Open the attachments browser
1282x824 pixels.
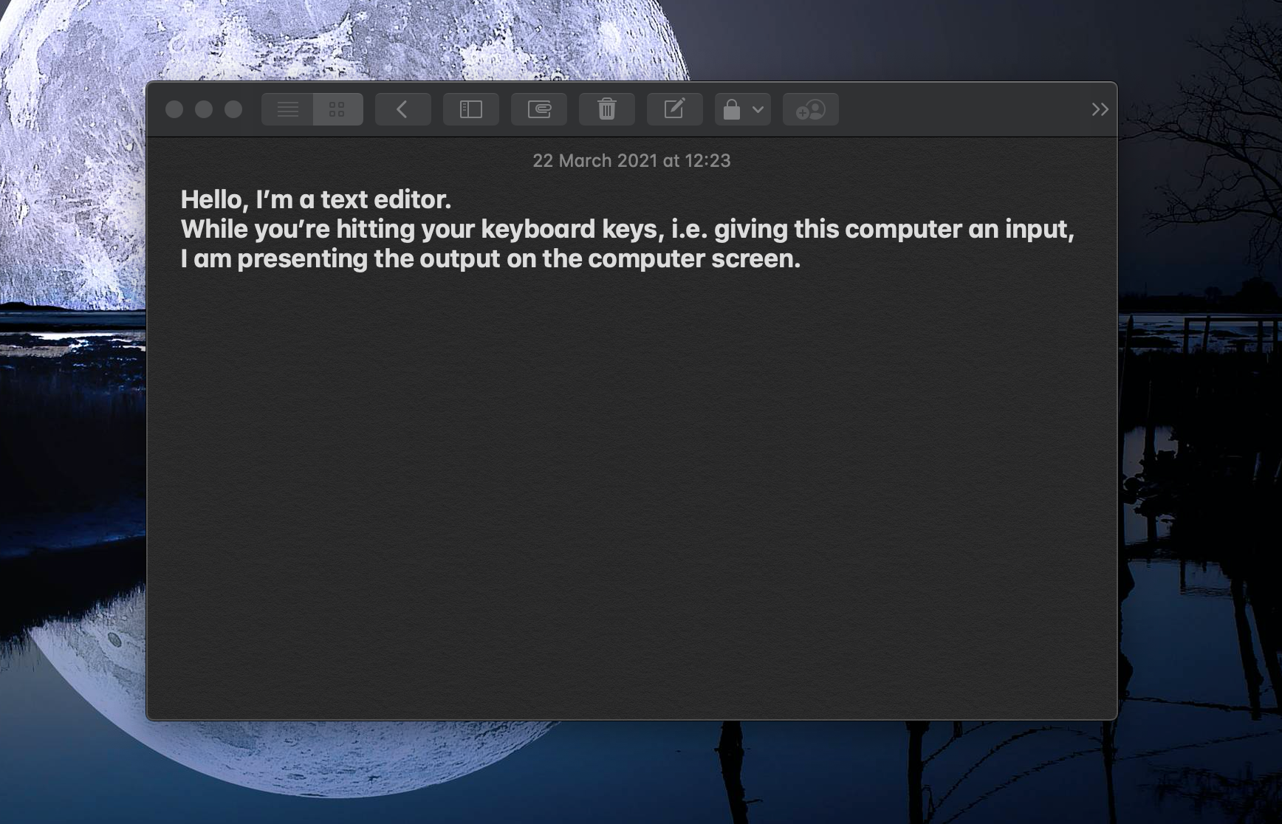pos(538,109)
